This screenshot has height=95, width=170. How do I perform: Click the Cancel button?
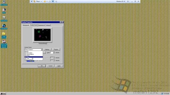point(50,66)
